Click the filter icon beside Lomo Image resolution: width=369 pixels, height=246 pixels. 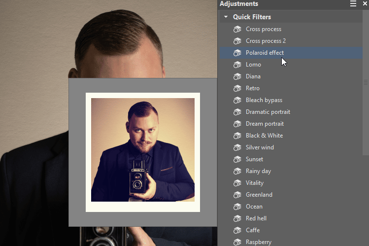click(x=237, y=65)
